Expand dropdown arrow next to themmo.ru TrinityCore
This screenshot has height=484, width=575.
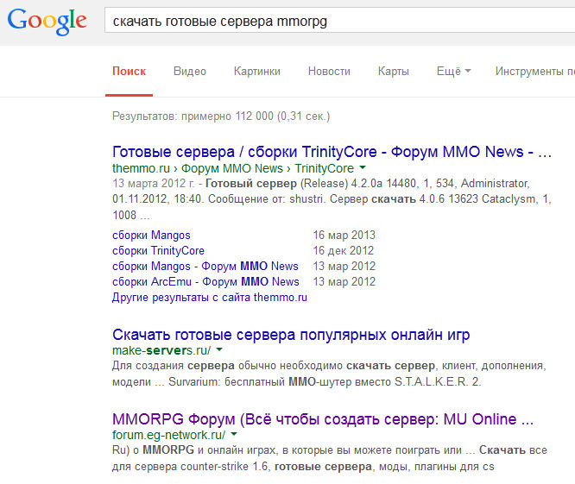[x=363, y=168]
